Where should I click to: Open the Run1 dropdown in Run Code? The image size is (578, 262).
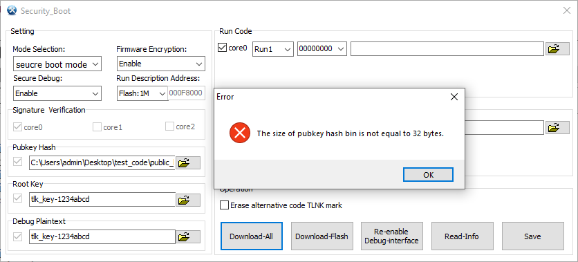pos(273,48)
